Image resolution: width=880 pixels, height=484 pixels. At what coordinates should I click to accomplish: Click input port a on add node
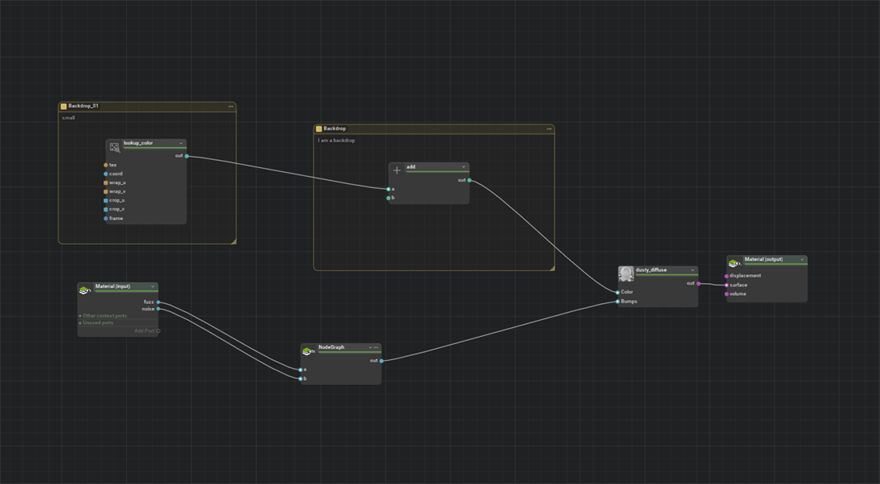[x=388, y=190]
